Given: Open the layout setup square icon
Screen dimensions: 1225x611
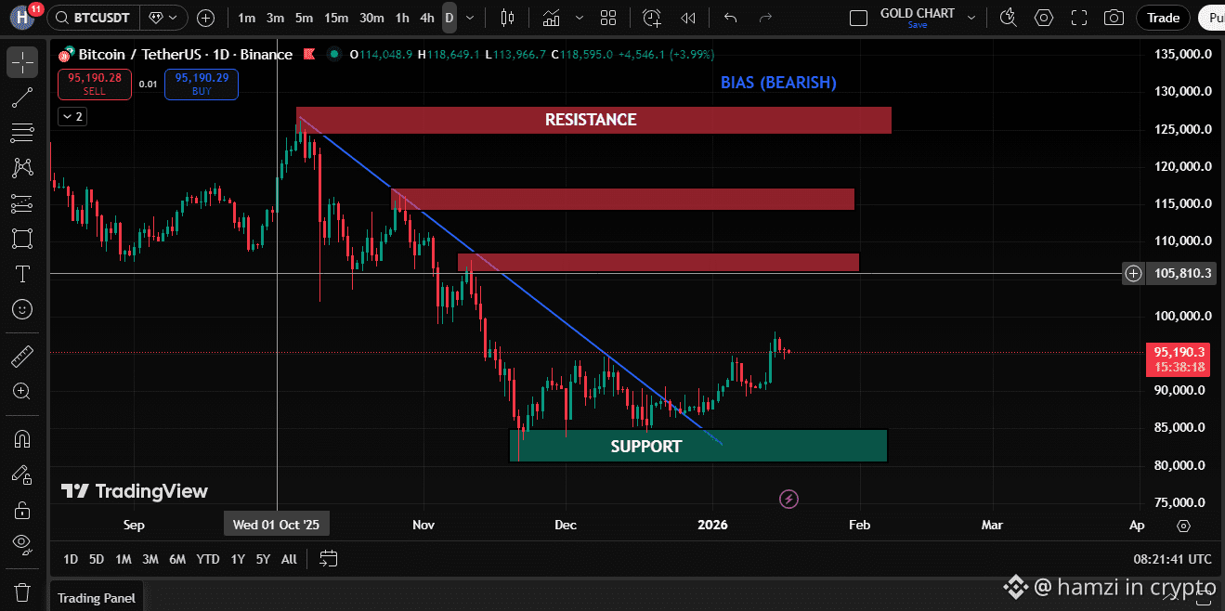Looking at the screenshot, I should [x=858, y=18].
